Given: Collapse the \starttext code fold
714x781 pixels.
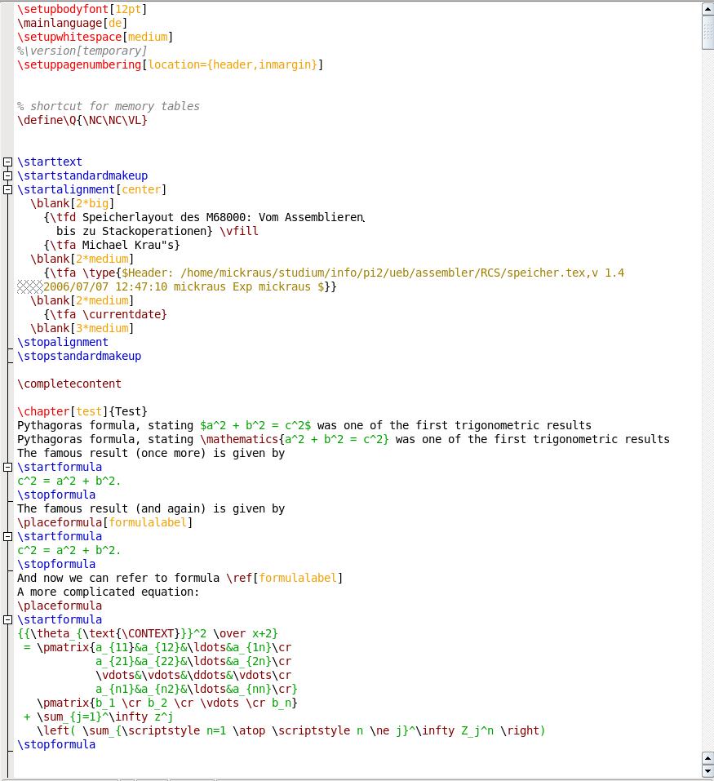Looking at the screenshot, I should point(6,162).
